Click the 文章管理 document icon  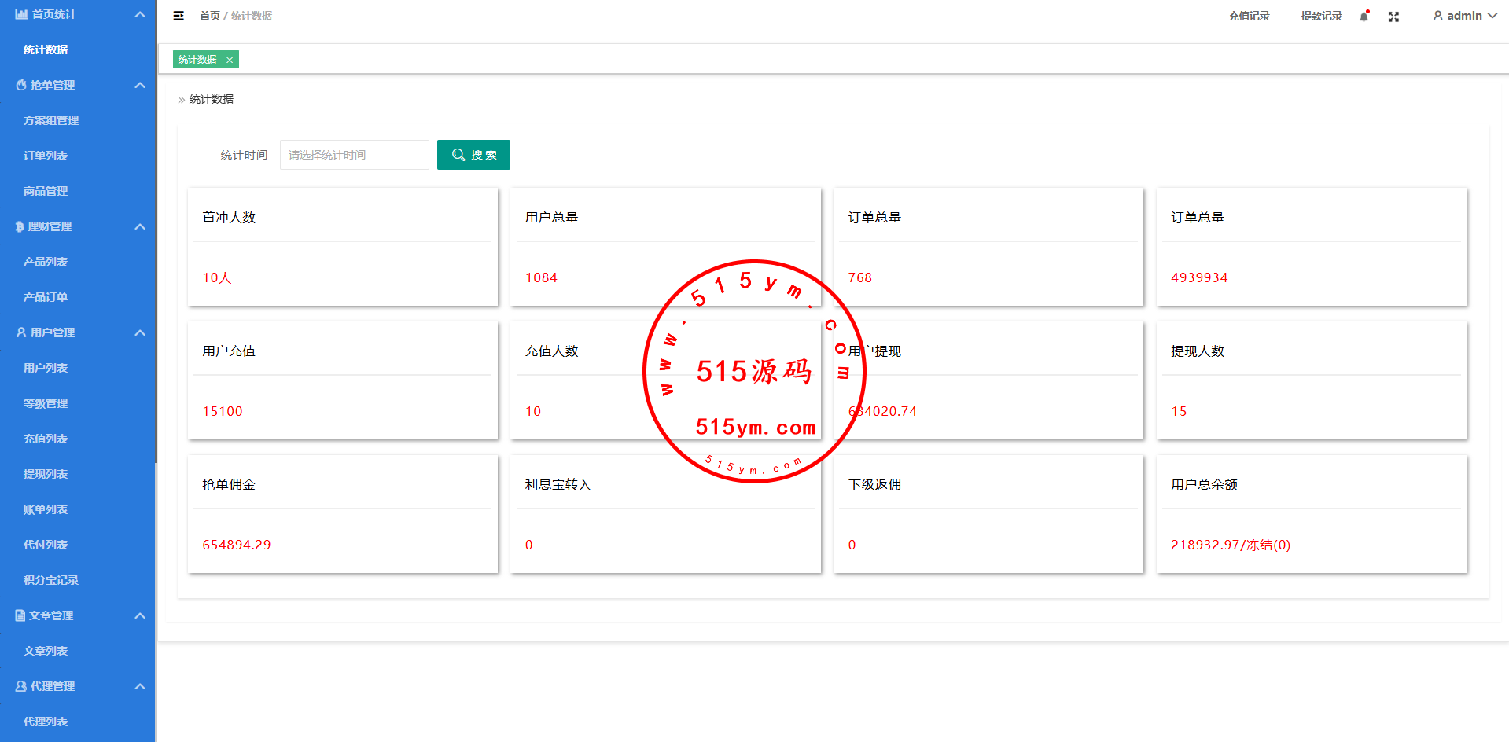click(20, 615)
